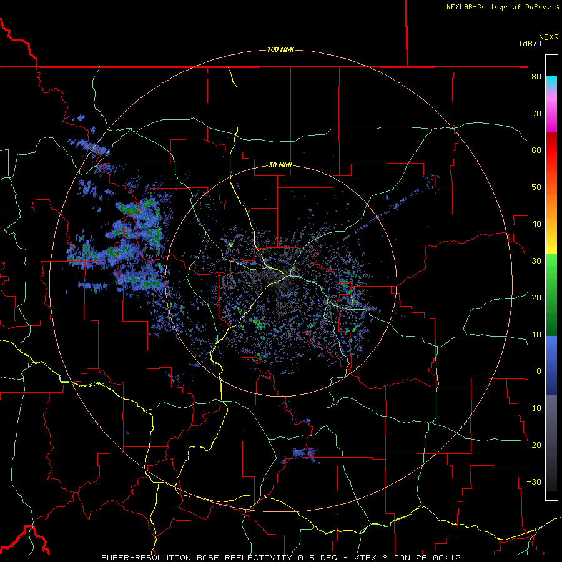The width and height of the screenshot is (562, 562).
Task: Click the blue segment of the color bar
Action: tap(551, 365)
